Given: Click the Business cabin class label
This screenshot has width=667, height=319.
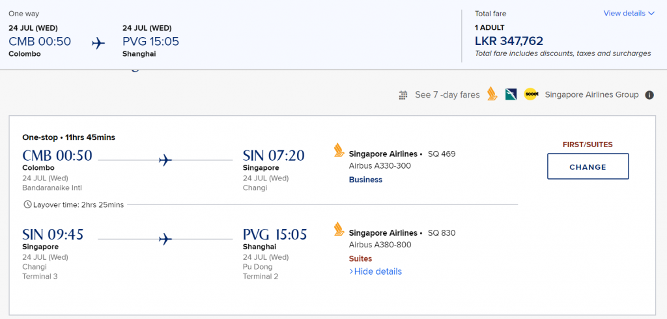Looking at the screenshot, I should (365, 180).
